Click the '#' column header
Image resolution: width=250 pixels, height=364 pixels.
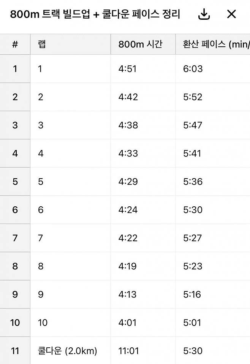click(15, 44)
